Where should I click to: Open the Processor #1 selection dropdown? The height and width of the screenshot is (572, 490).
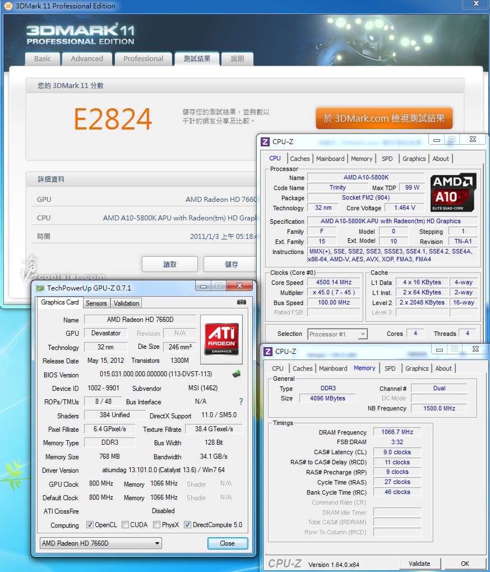coord(338,334)
